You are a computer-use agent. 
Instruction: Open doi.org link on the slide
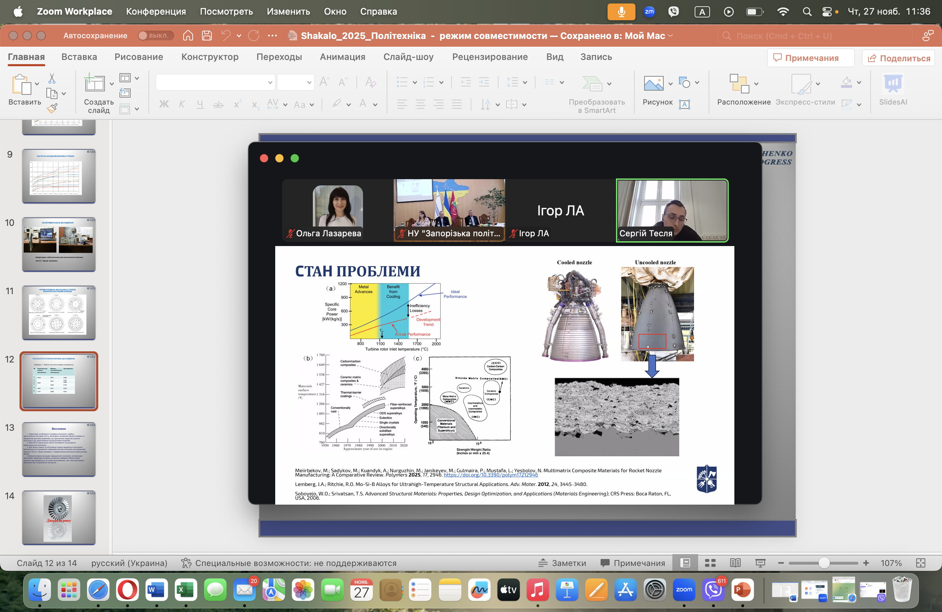pyautogui.click(x=491, y=475)
